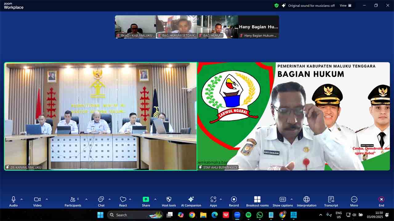
Task: Open the View menu
Action: (x=345, y=6)
